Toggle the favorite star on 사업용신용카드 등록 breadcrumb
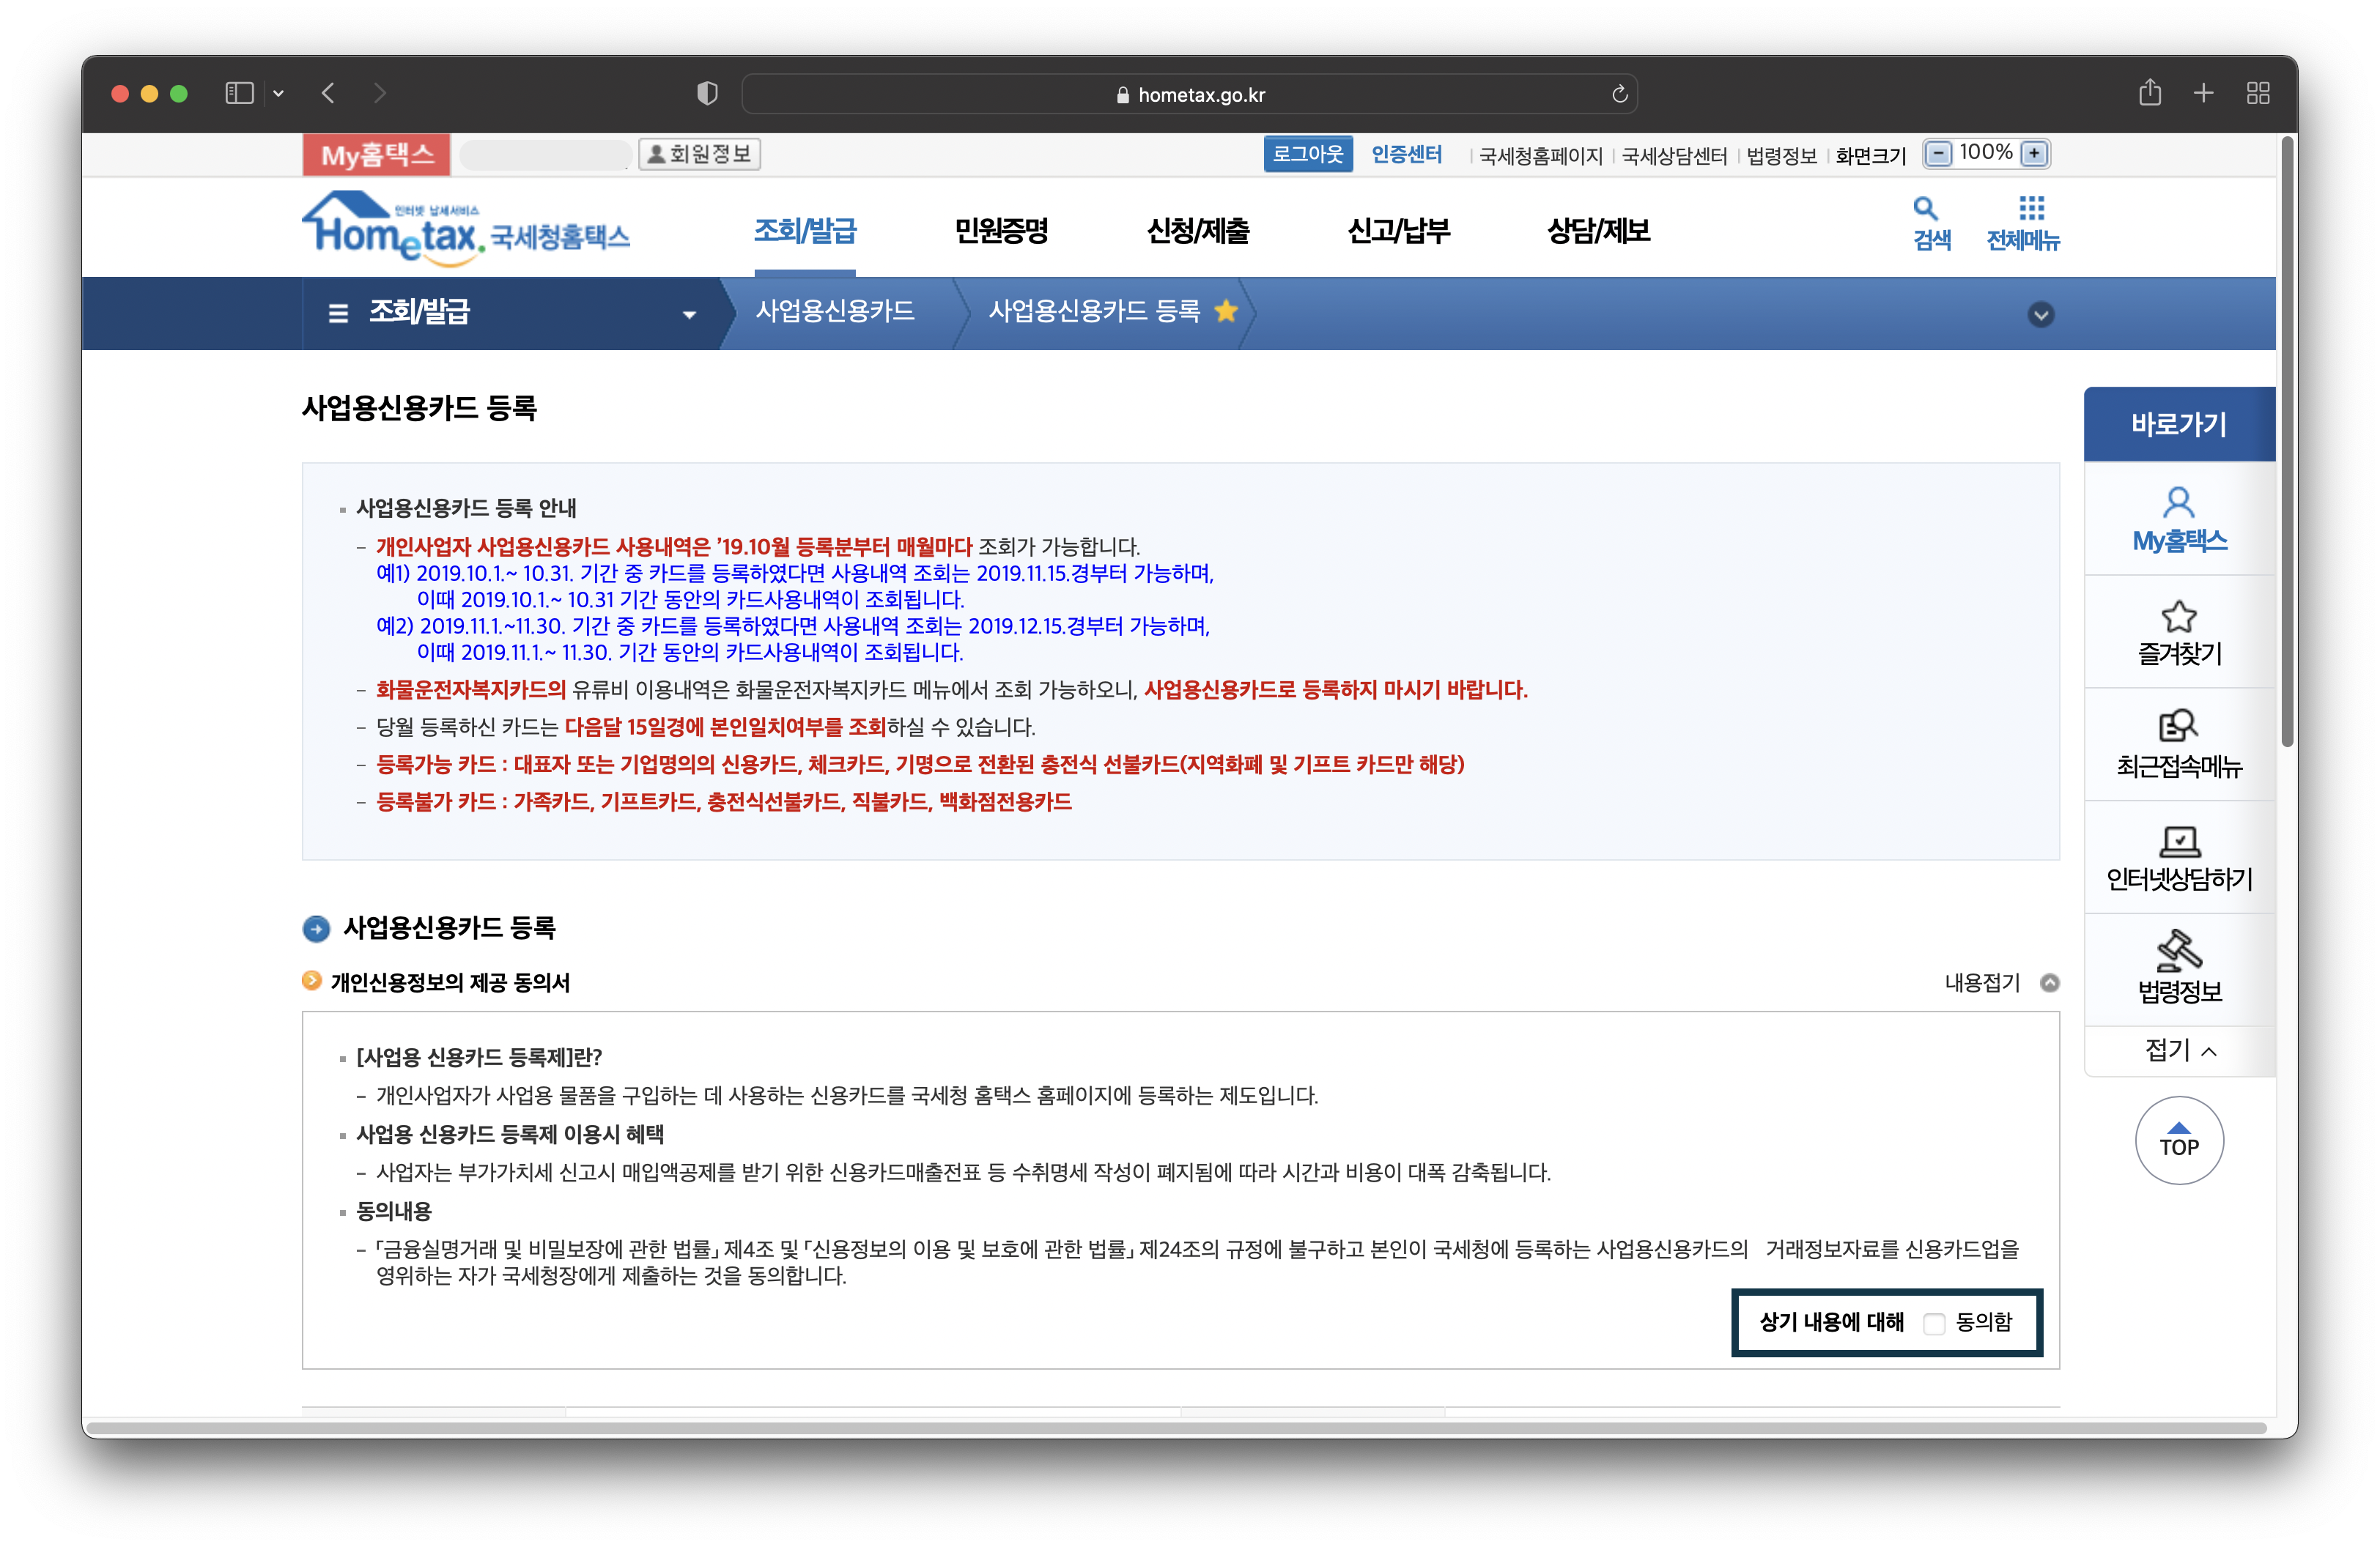 click(1227, 312)
